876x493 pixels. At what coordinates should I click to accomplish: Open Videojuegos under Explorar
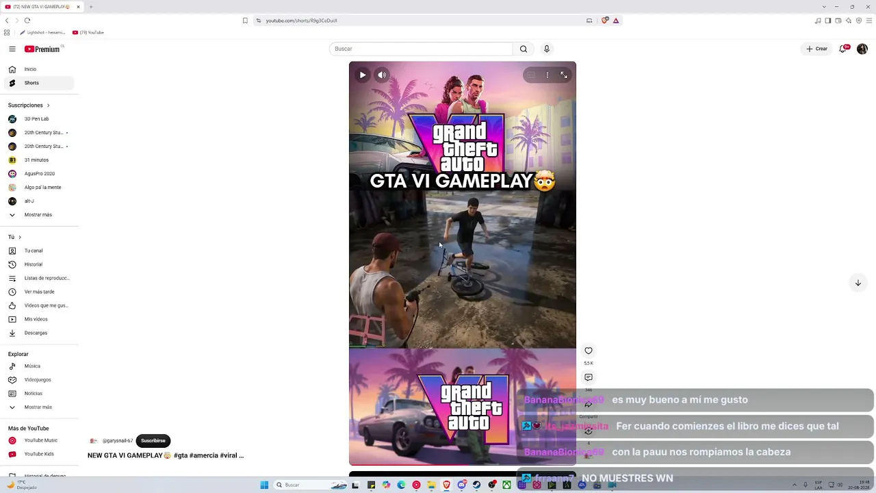38,380
